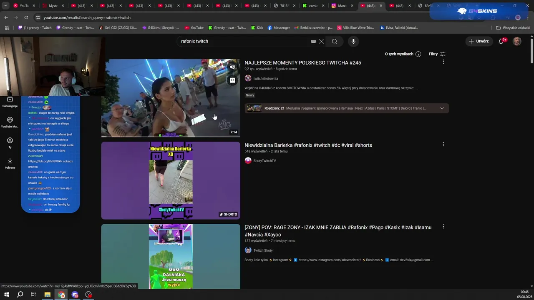Switch to the czesic Kick tab

coord(314,6)
